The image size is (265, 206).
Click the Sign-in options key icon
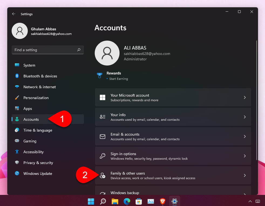pos(103,156)
